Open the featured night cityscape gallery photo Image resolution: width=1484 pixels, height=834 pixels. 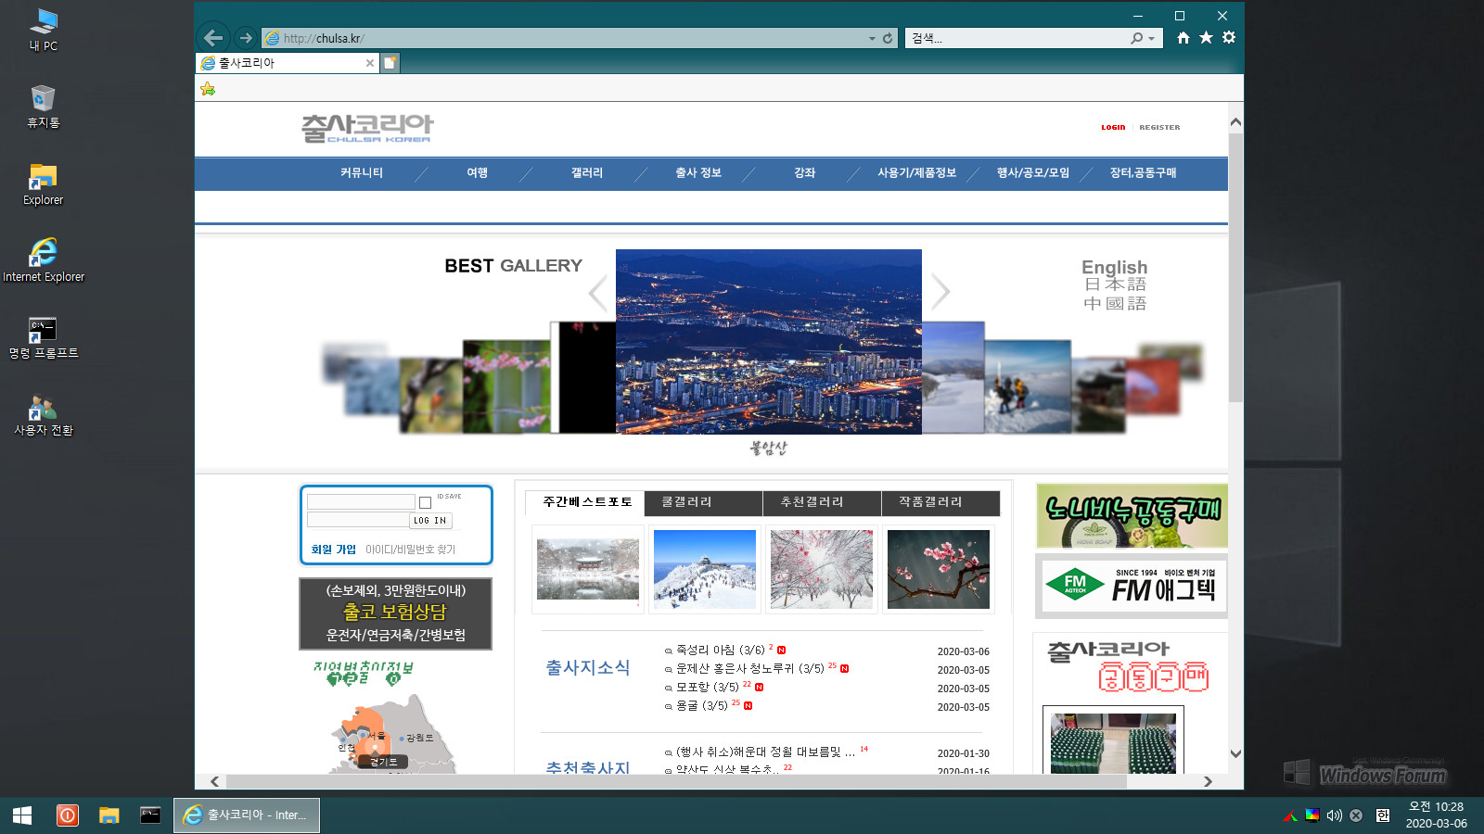769,341
